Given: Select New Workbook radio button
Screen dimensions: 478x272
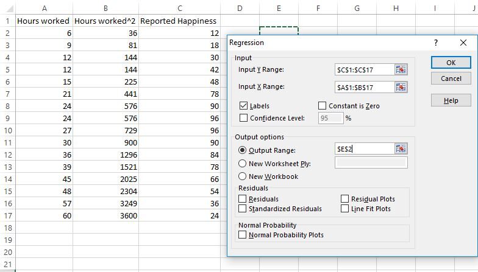Looking at the screenshot, I should point(243,176).
